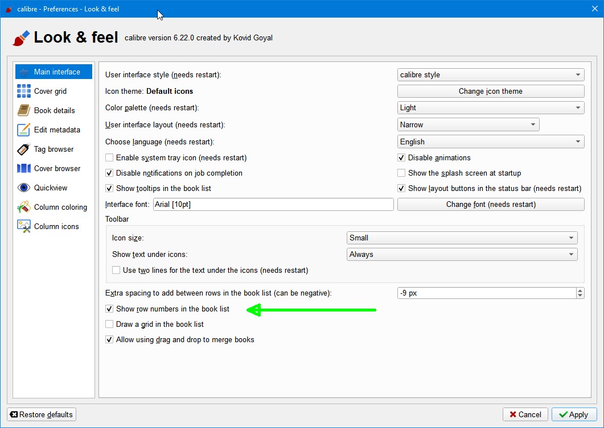
Task: Open the Main interface section
Action: (54, 72)
